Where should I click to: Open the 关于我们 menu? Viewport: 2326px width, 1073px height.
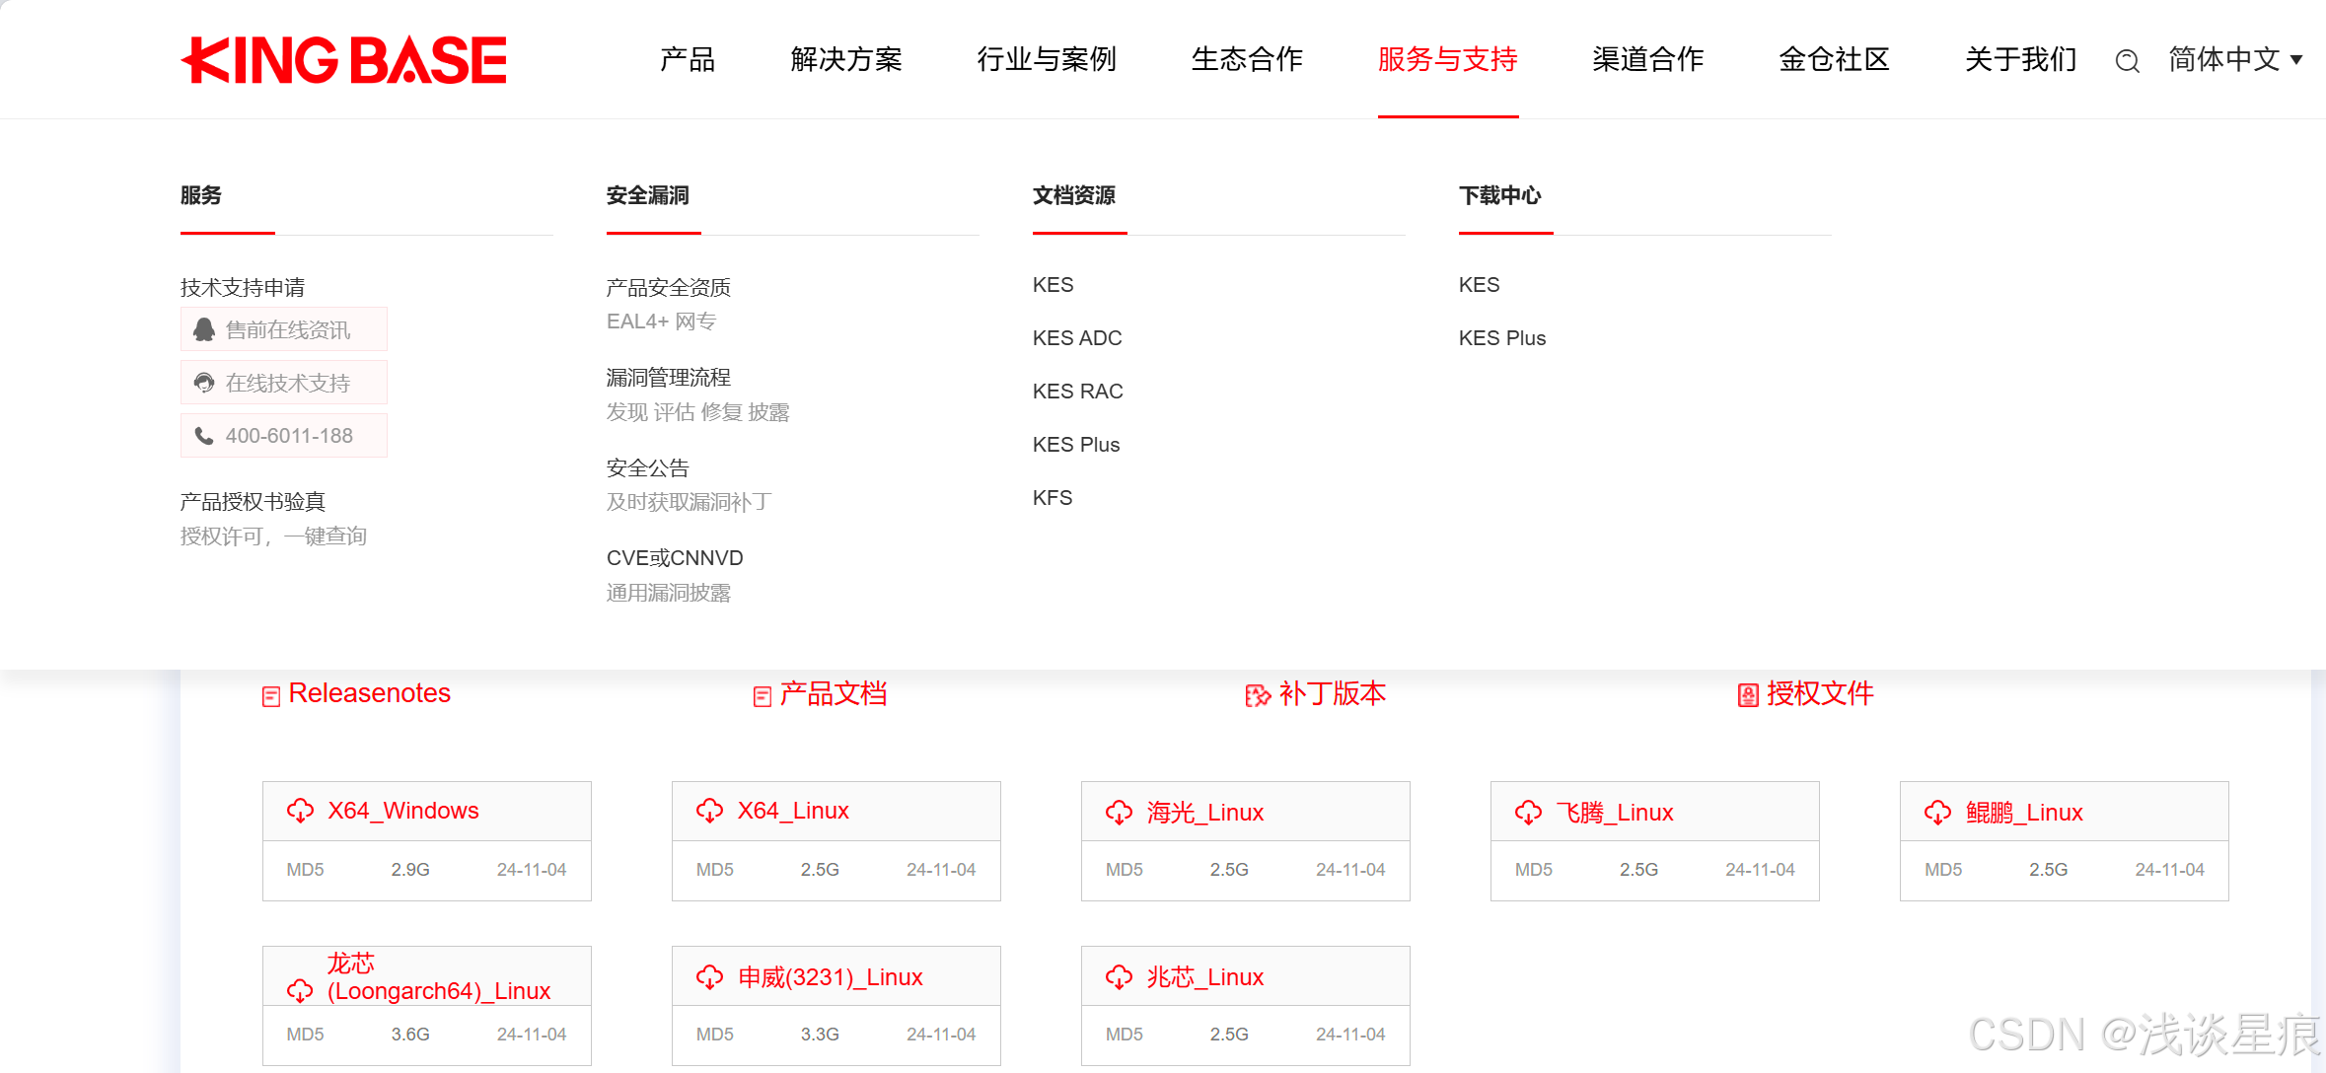(2021, 59)
